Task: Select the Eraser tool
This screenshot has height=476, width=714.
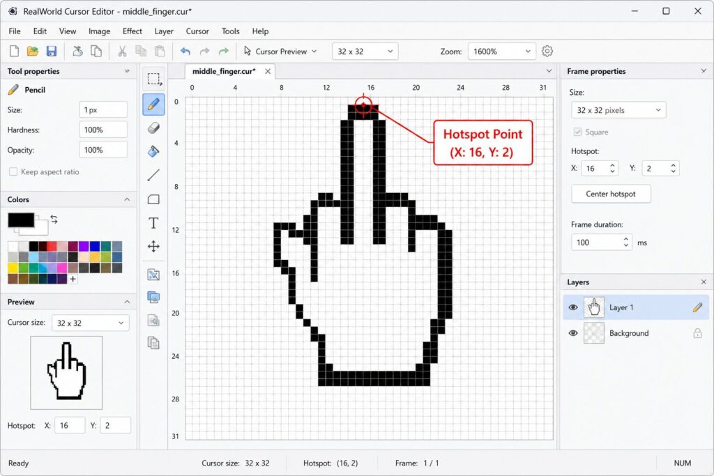Action: [154, 128]
